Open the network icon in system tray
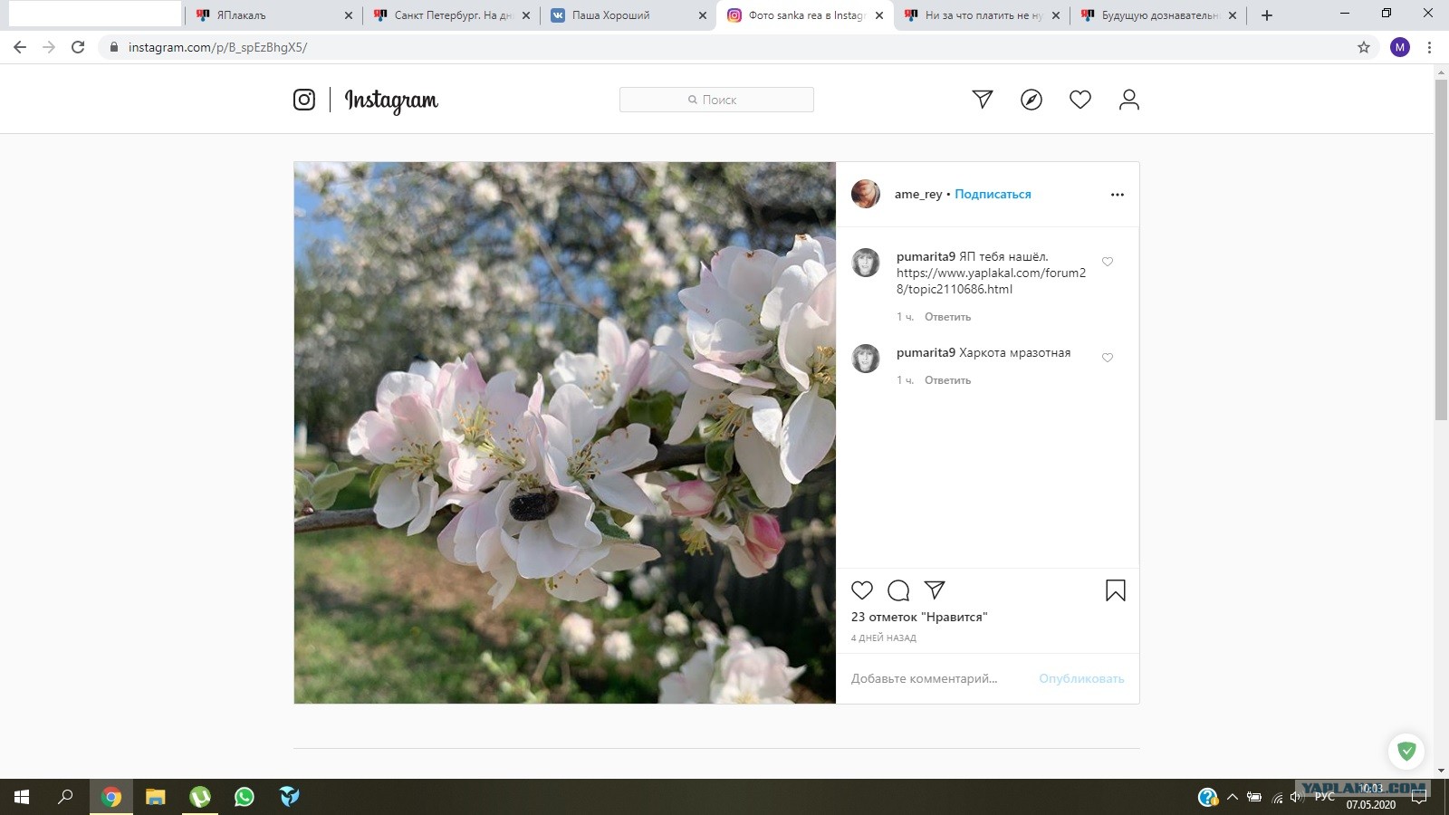Image resolution: width=1449 pixels, height=815 pixels. [x=1277, y=797]
